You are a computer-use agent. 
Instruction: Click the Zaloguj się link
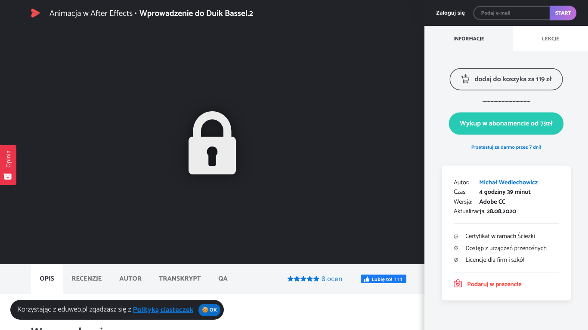click(450, 13)
